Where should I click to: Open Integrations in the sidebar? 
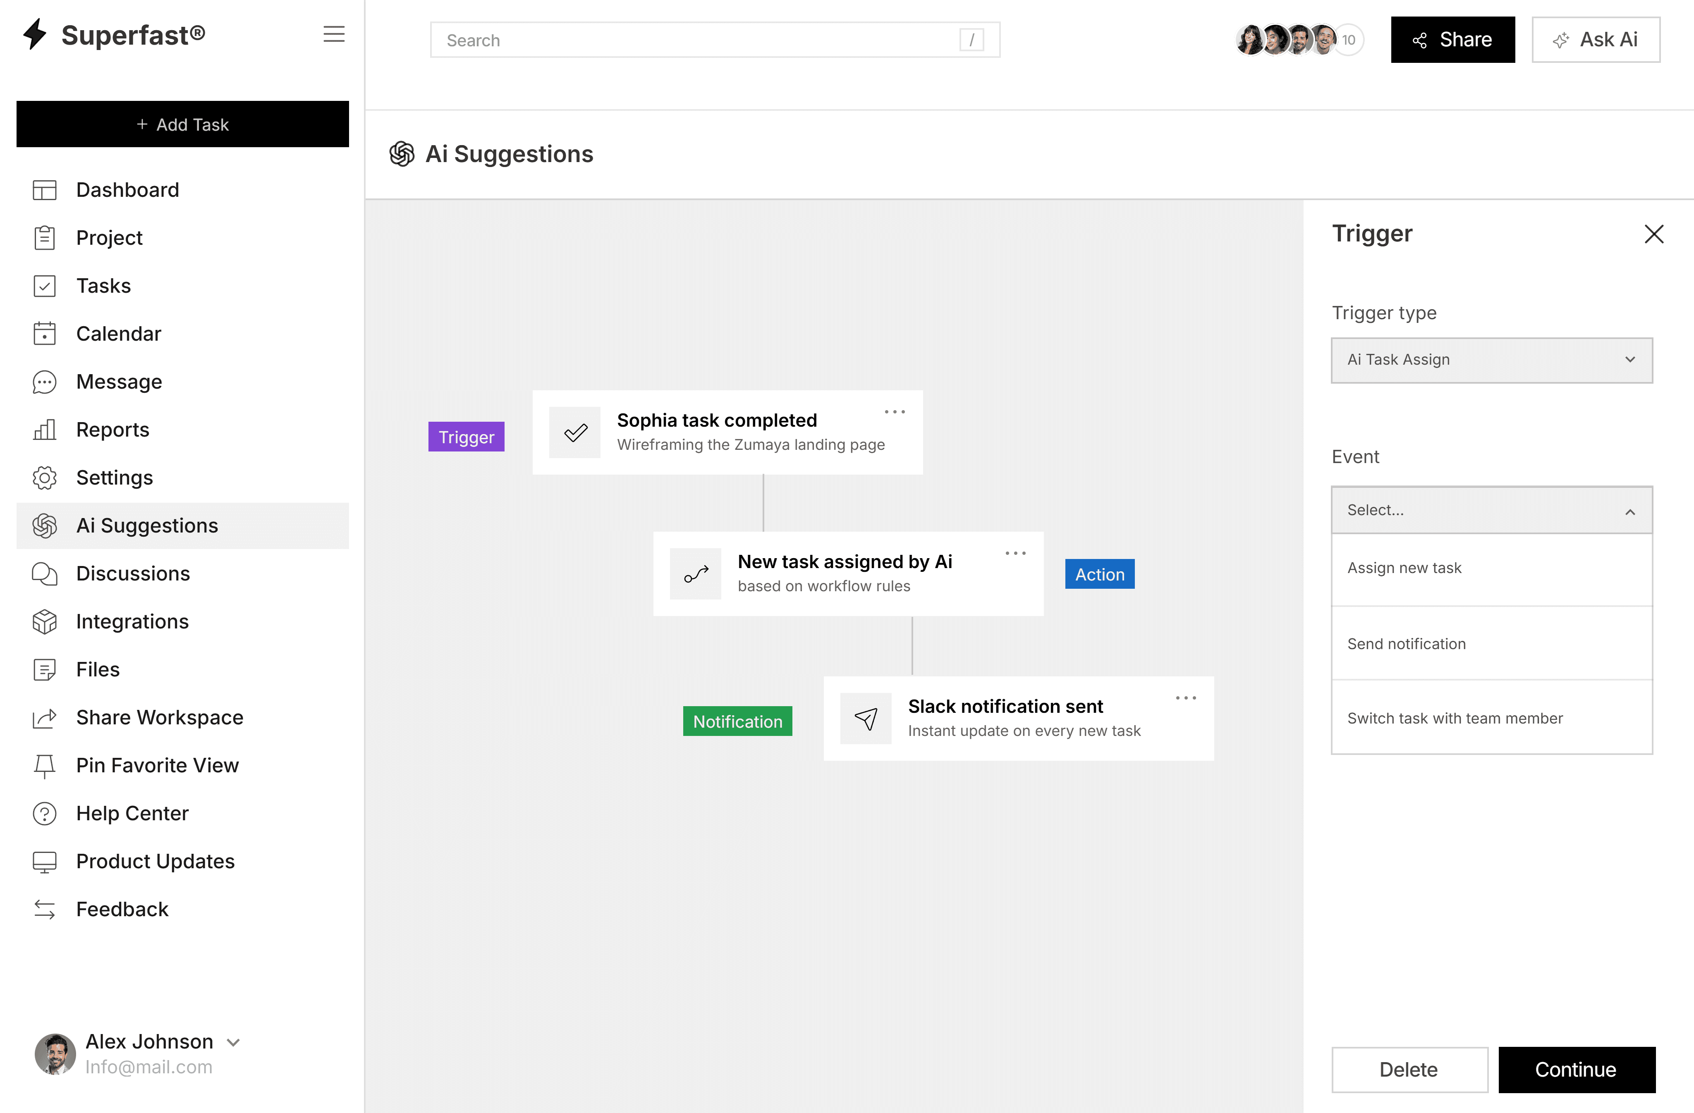coord(132,622)
